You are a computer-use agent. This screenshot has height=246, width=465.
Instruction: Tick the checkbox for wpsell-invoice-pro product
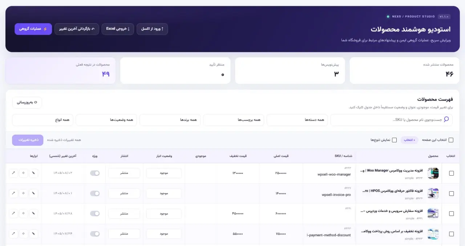(x=452, y=193)
